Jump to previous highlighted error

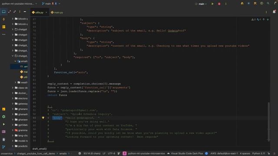[x=264, y=19]
